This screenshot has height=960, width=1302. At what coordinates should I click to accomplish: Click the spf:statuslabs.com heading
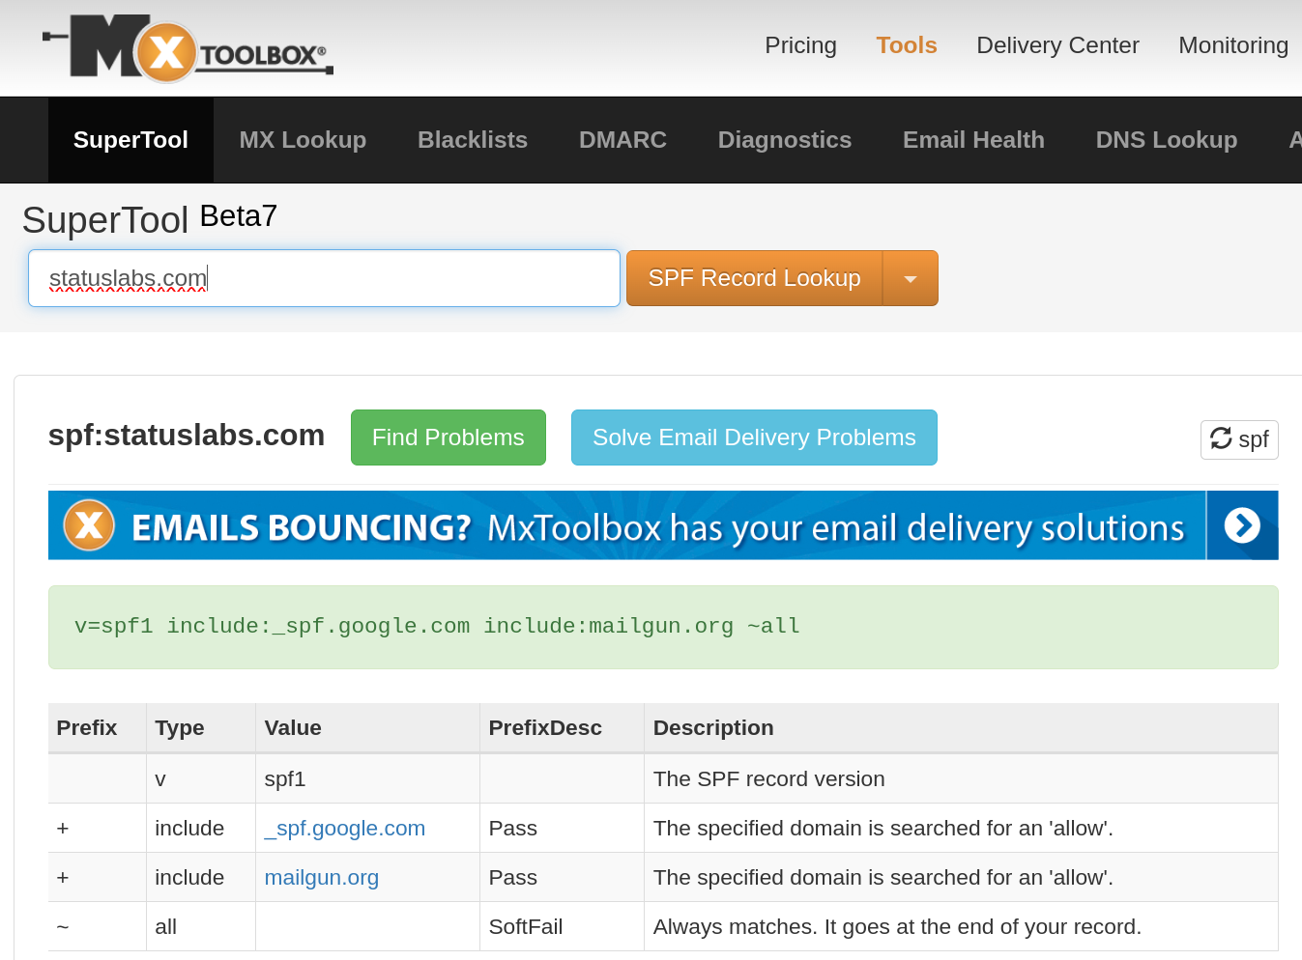pos(187,436)
